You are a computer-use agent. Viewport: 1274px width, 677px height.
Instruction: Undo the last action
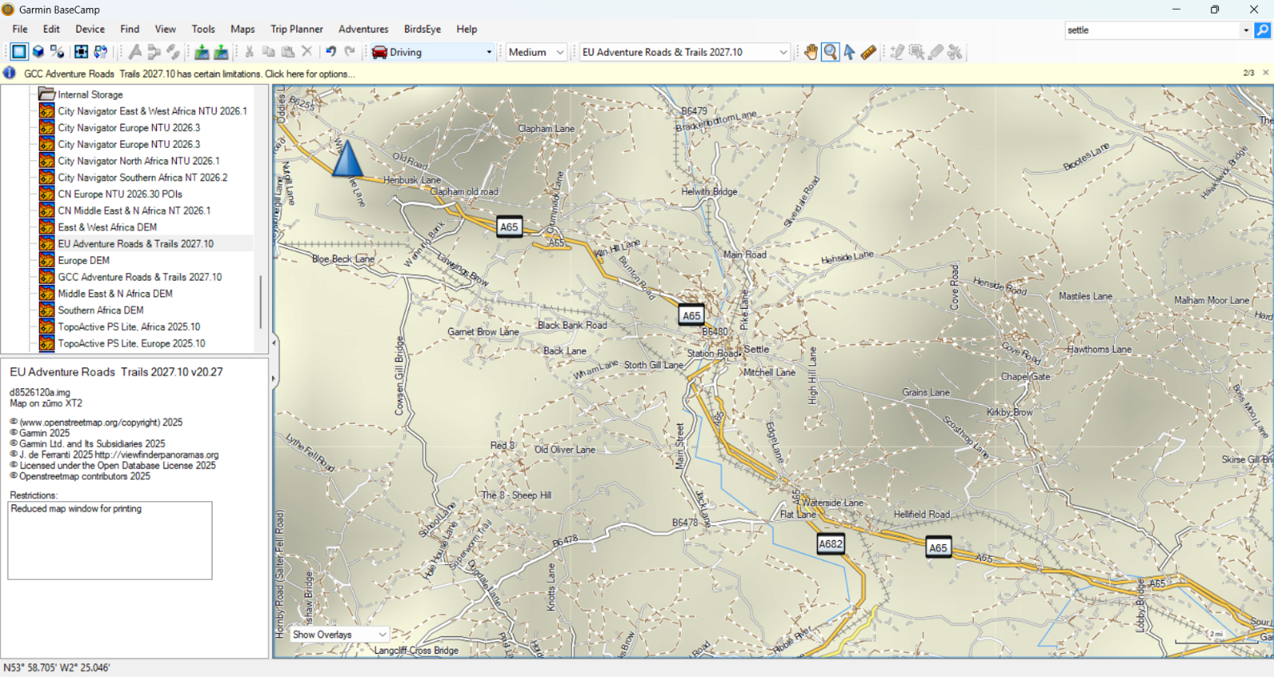(330, 52)
